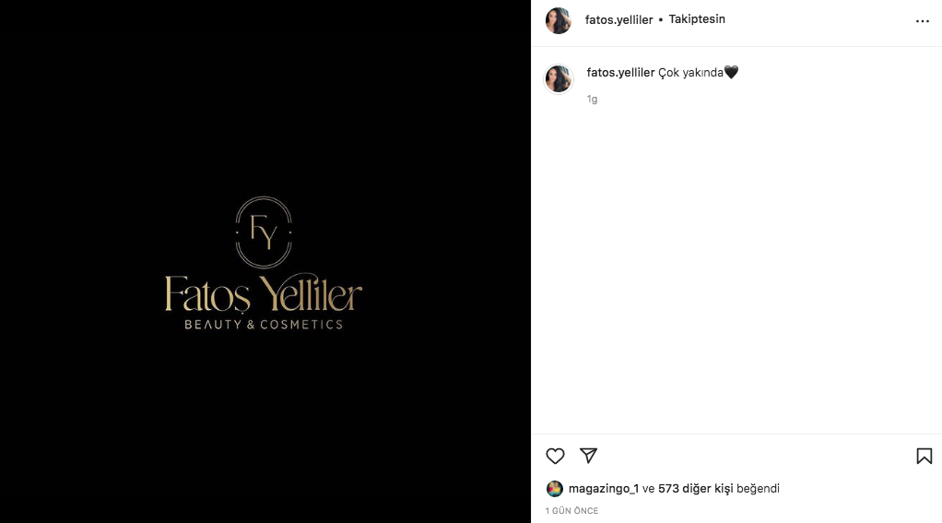Save the post with the bookmark icon
Viewport: 942px width, 523px height.
pyautogui.click(x=924, y=456)
